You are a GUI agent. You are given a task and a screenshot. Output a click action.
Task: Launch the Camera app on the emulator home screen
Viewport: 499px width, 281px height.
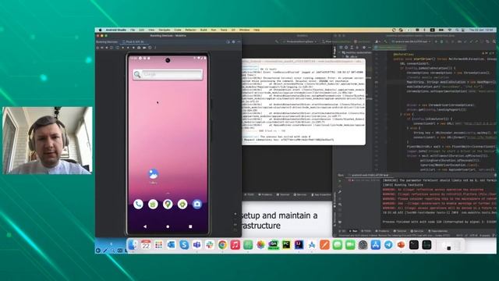point(197,205)
